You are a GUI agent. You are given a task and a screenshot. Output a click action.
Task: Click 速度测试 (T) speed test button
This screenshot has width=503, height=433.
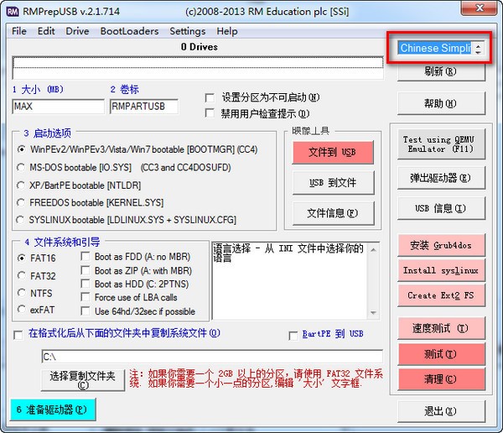tap(441, 328)
